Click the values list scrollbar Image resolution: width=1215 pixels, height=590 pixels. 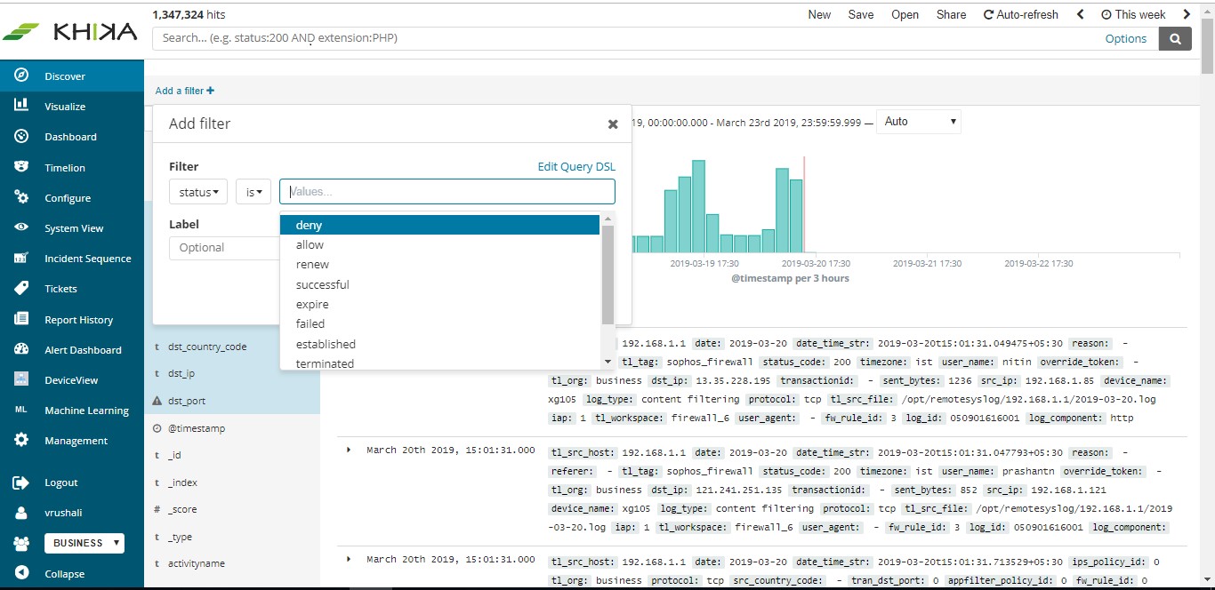[608, 275]
